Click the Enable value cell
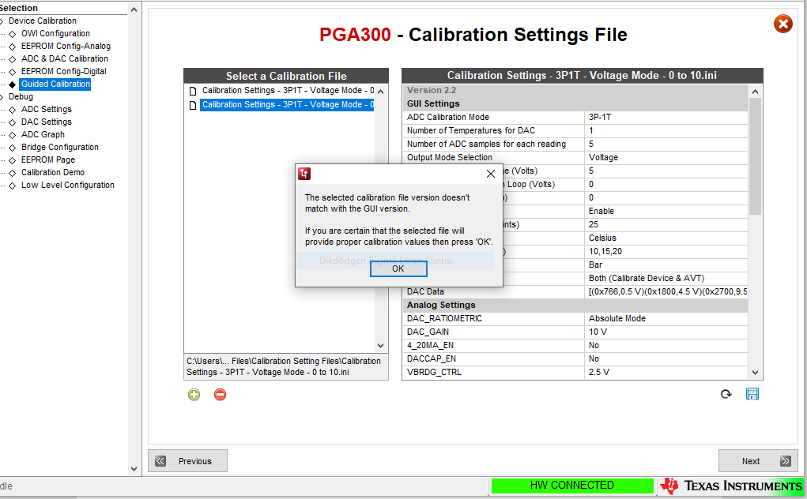The width and height of the screenshot is (807, 499). pyautogui.click(x=666, y=212)
